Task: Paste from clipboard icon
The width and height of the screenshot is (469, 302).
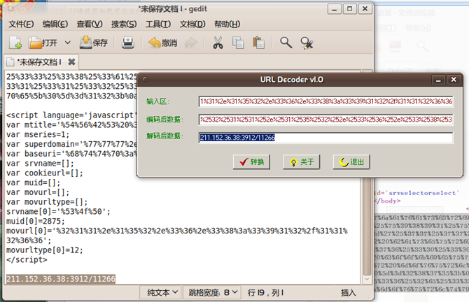Action: (x=258, y=43)
